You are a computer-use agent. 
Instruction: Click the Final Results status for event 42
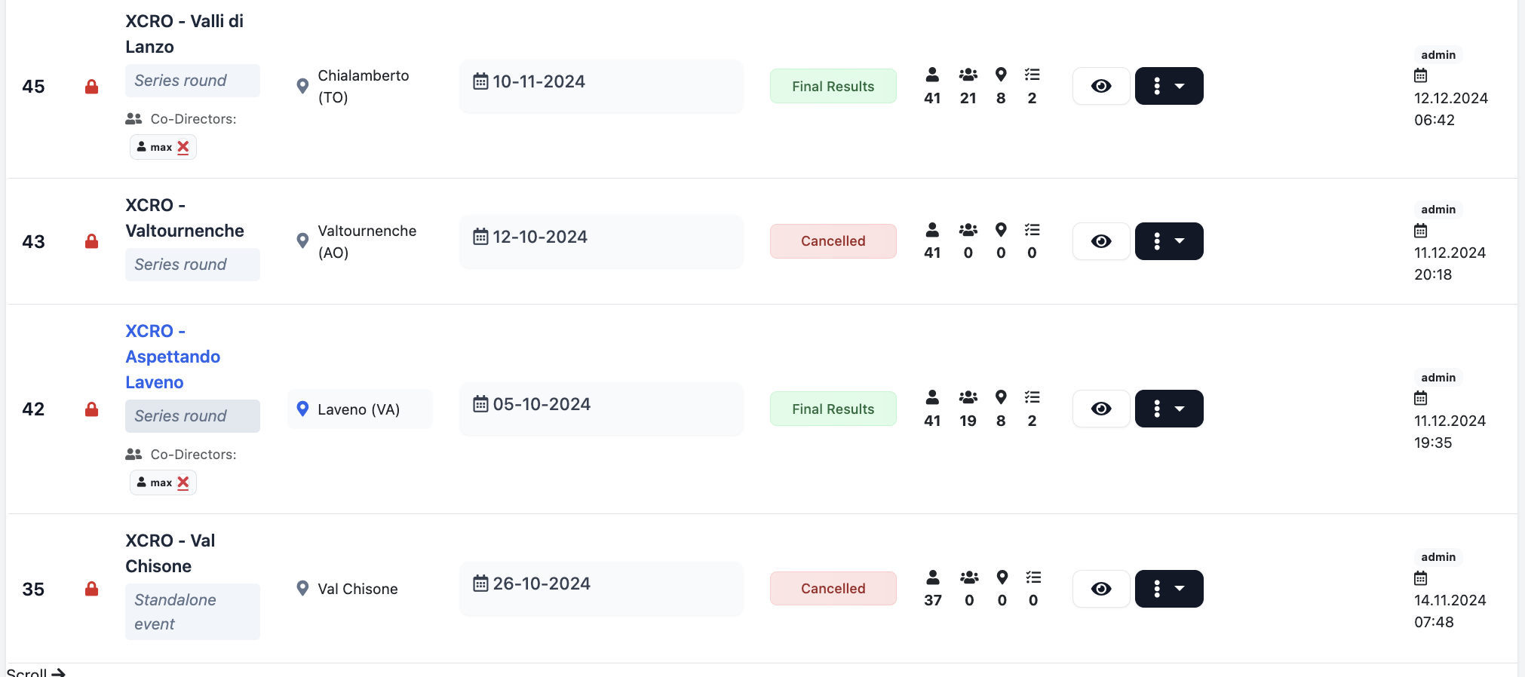[833, 409]
